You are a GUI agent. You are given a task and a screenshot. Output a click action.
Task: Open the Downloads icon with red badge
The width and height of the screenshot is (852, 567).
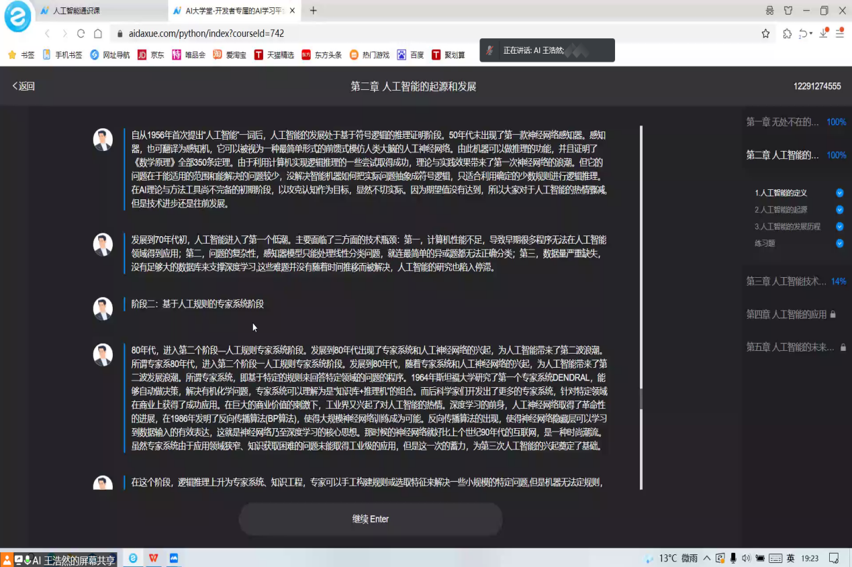pyautogui.click(x=823, y=33)
